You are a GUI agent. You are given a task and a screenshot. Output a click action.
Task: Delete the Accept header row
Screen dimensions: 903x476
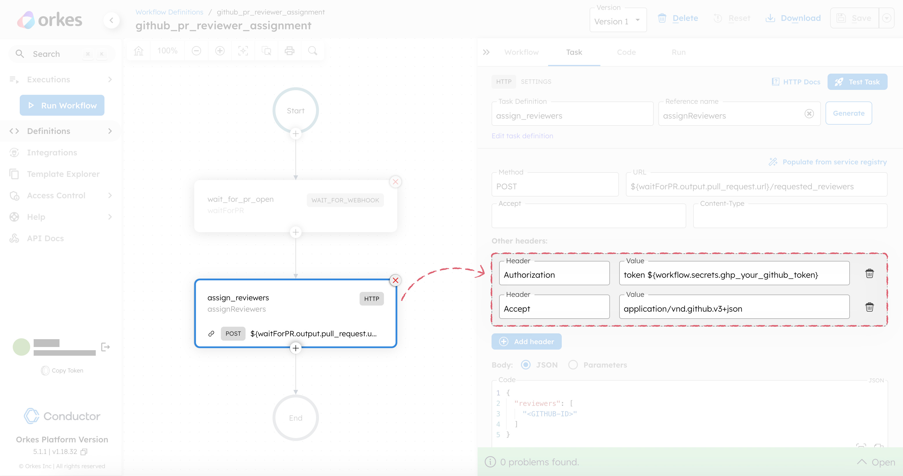tap(870, 307)
